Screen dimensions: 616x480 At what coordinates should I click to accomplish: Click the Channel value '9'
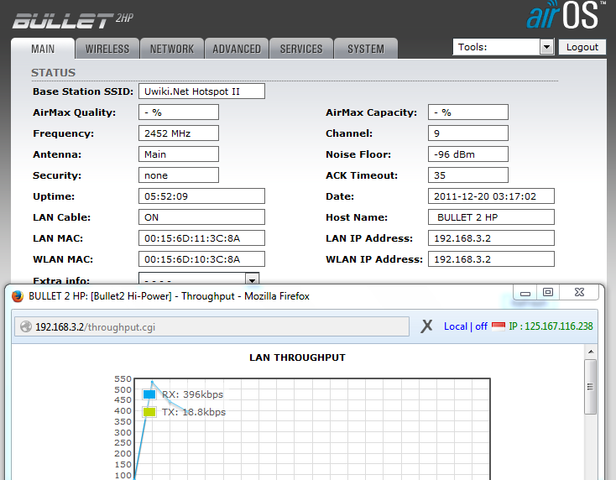468,133
